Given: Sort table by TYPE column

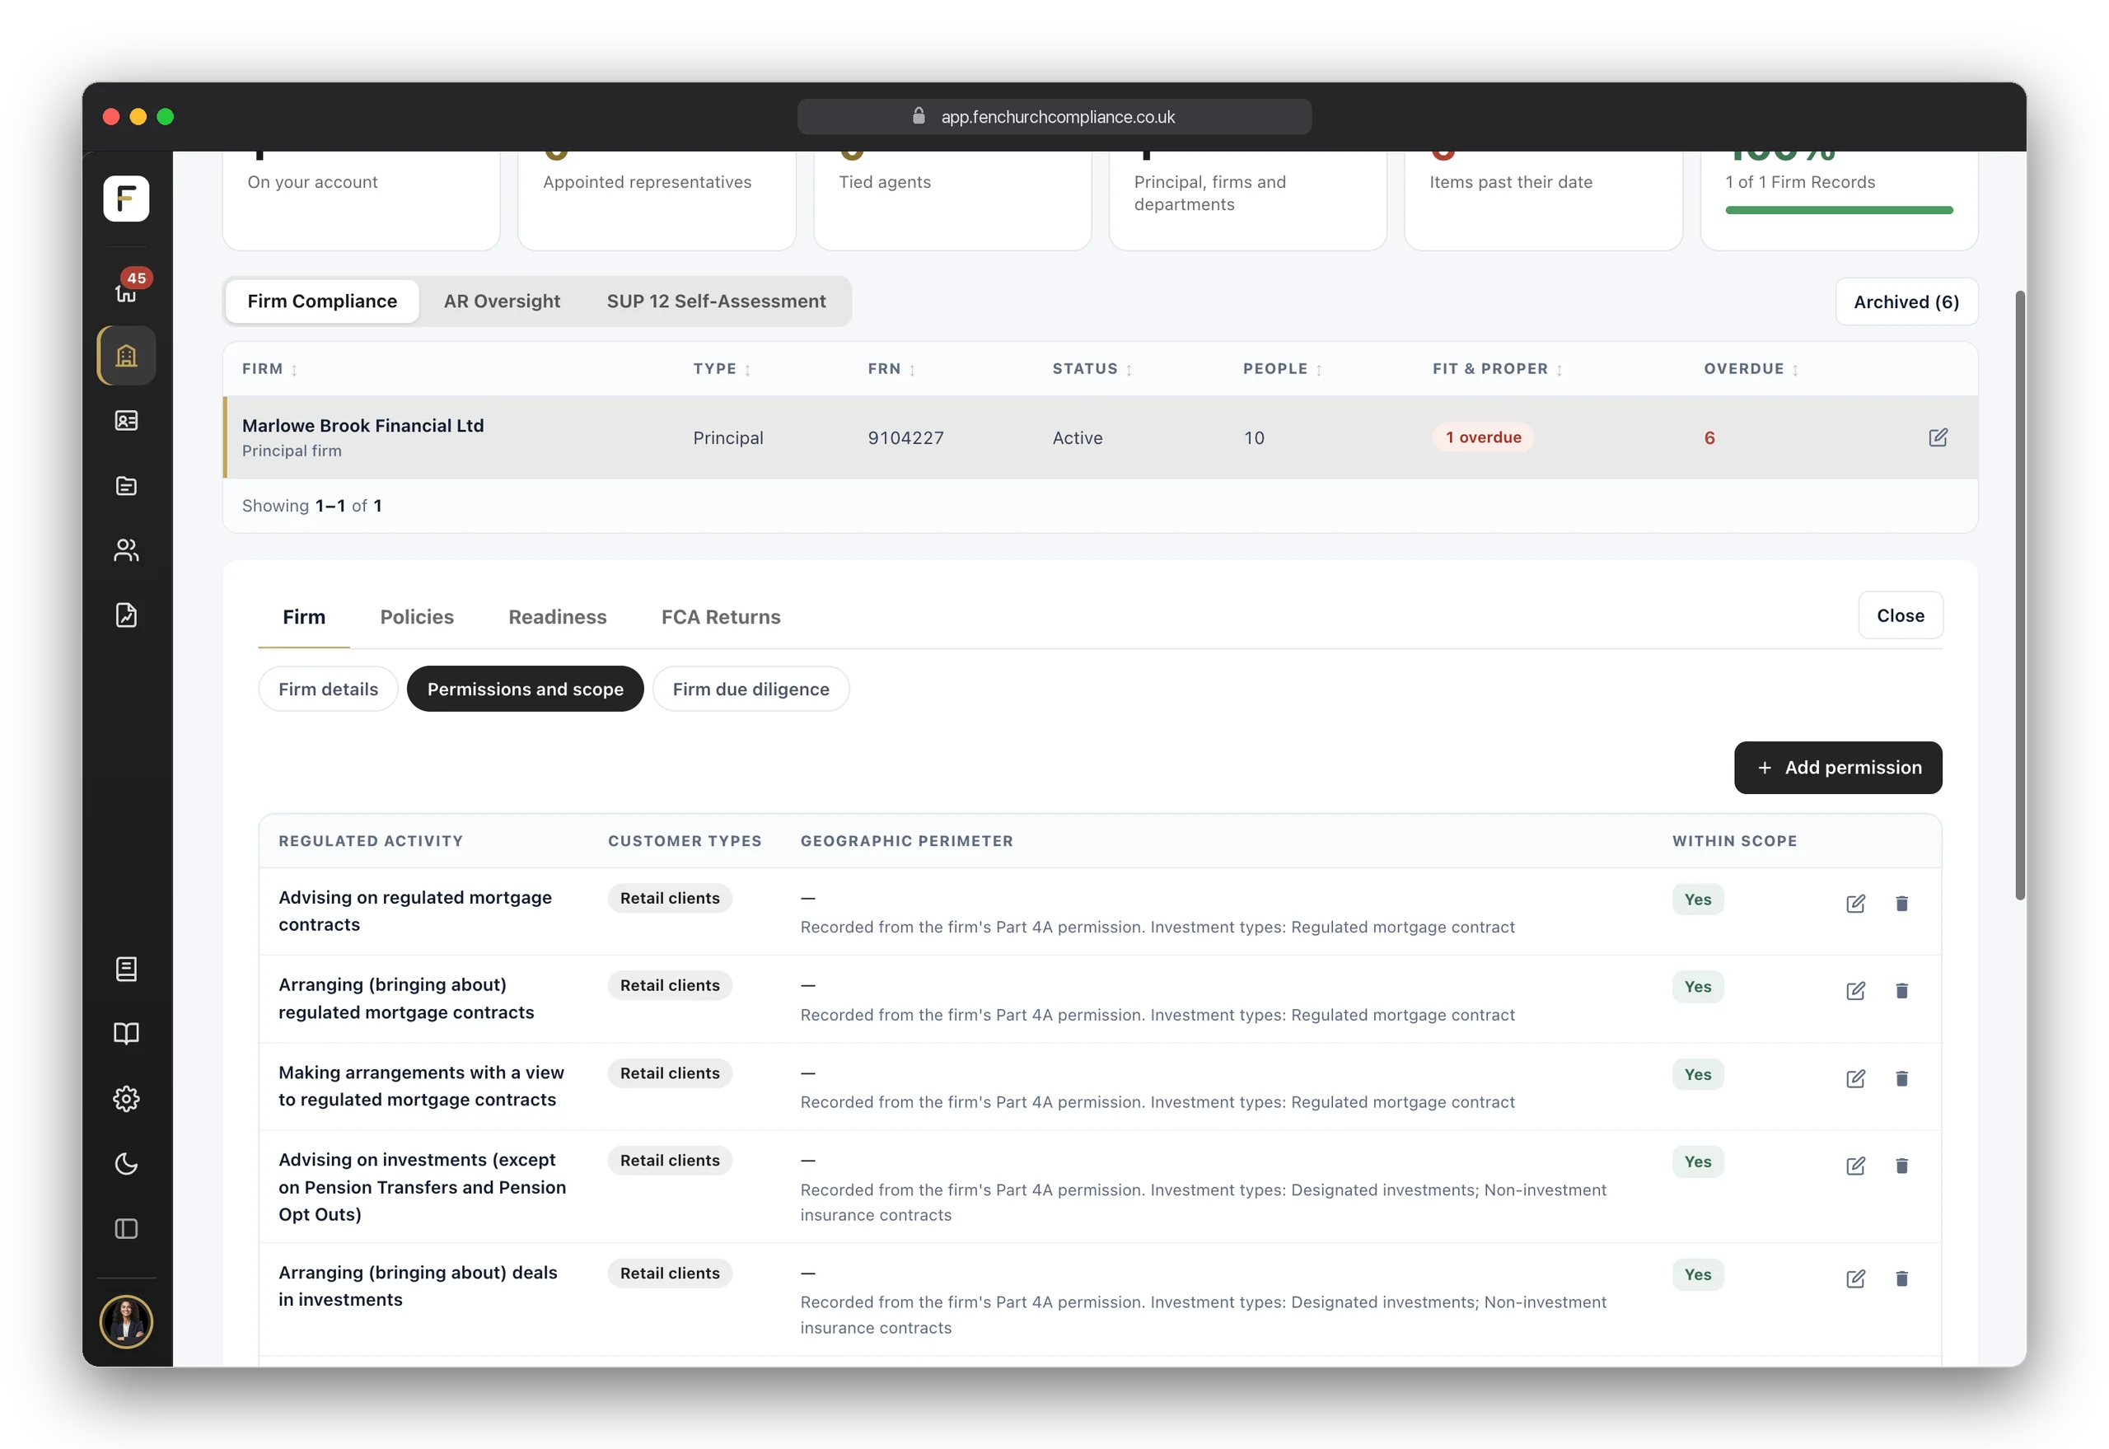Looking at the screenshot, I should [722, 368].
